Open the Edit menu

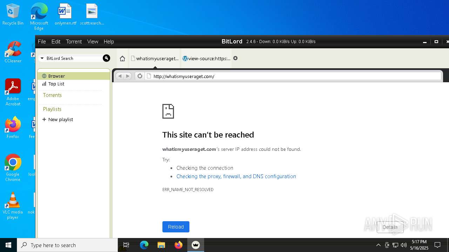(x=56, y=41)
